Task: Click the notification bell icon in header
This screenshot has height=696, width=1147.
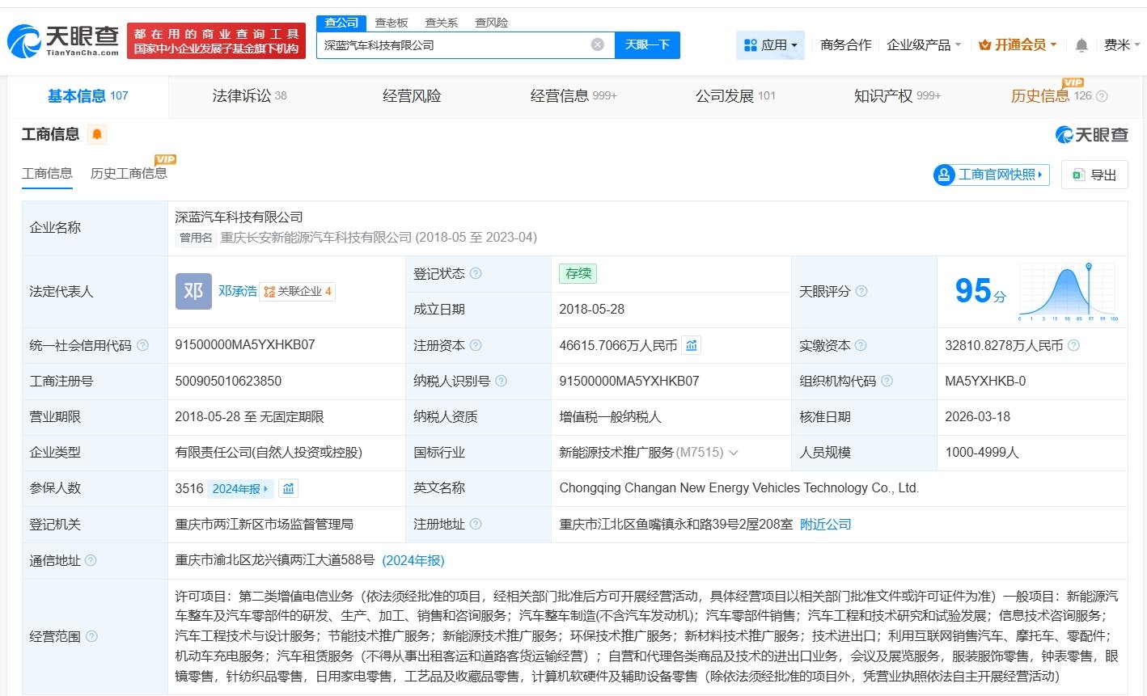Action: coord(1081,45)
